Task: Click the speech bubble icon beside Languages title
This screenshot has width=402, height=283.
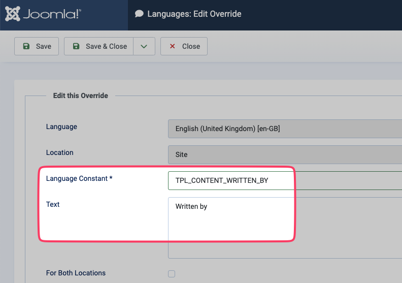Action: tap(139, 14)
